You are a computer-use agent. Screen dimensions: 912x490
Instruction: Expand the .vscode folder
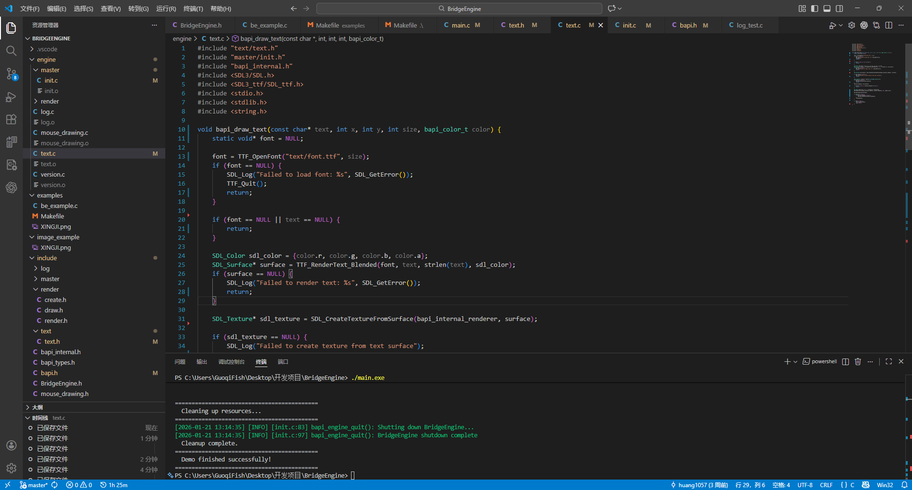coord(47,49)
